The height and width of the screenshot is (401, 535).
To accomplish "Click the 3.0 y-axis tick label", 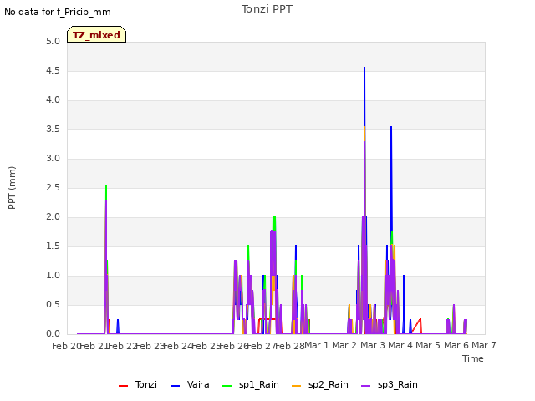I will 53,159.
